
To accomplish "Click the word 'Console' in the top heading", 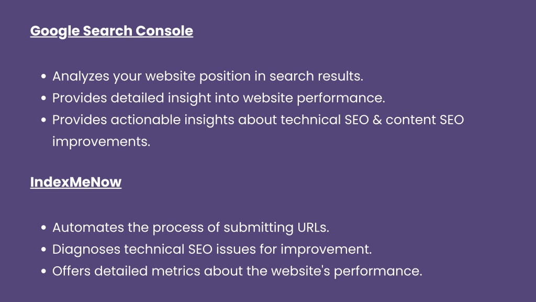I will [x=164, y=31].
